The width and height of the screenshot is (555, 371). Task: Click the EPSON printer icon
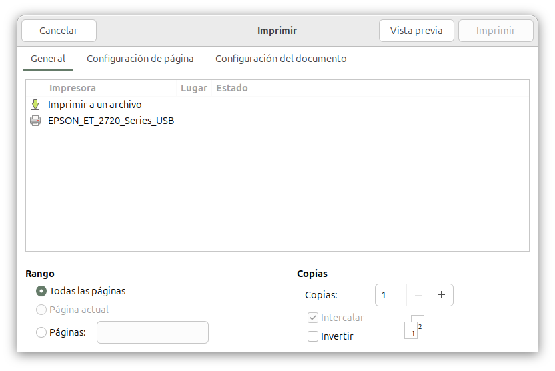35,121
